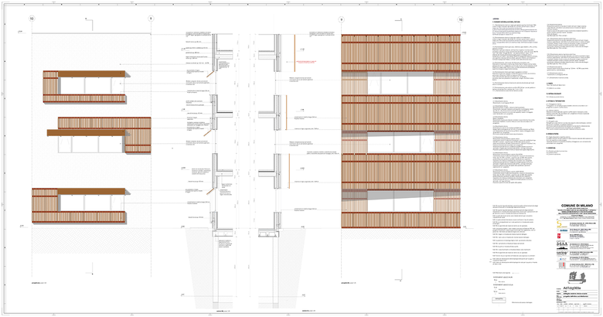The width and height of the screenshot is (603, 317).
Task: Click grid axis bubble 10 at top left
Action: tap(31, 18)
